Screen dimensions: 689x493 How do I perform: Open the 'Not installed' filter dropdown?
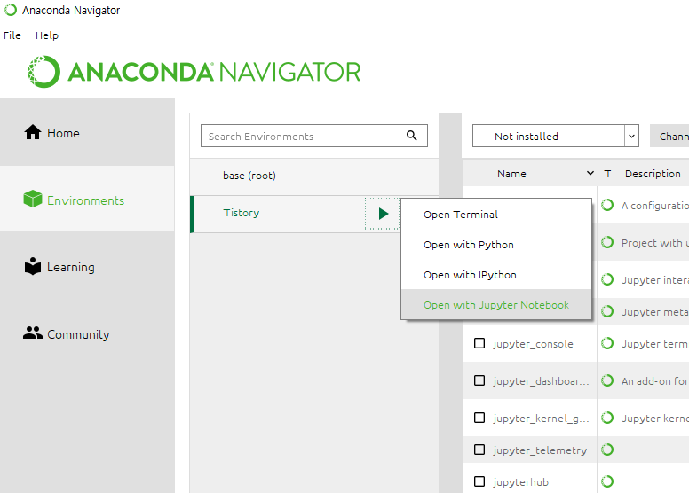click(556, 136)
